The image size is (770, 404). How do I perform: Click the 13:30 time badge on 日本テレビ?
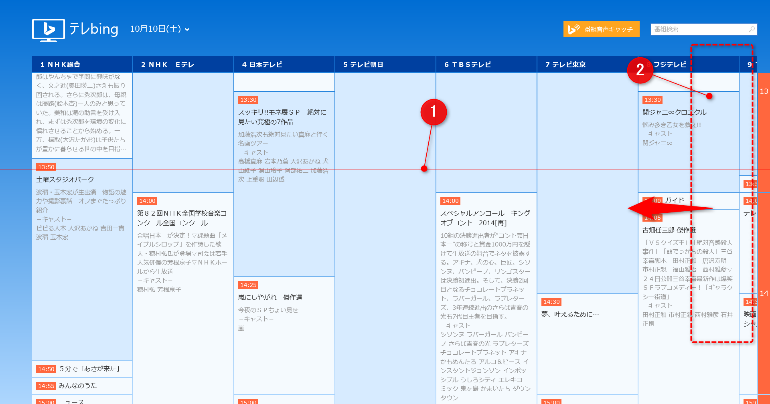(x=248, y=100)
